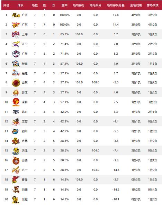This screenshot has height=212, width=162.
Task: Click the 天津 team logo
Action: 16,151
